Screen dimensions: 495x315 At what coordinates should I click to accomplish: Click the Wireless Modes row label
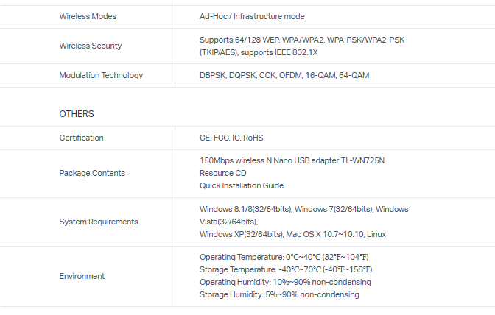pos(88,16)
